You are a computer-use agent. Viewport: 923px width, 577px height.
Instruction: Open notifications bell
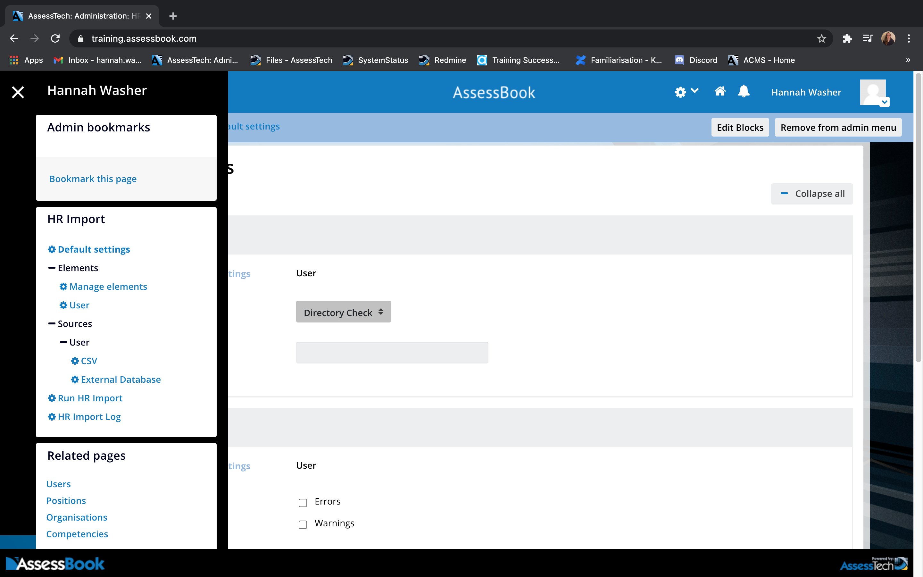tap(744, 92)
